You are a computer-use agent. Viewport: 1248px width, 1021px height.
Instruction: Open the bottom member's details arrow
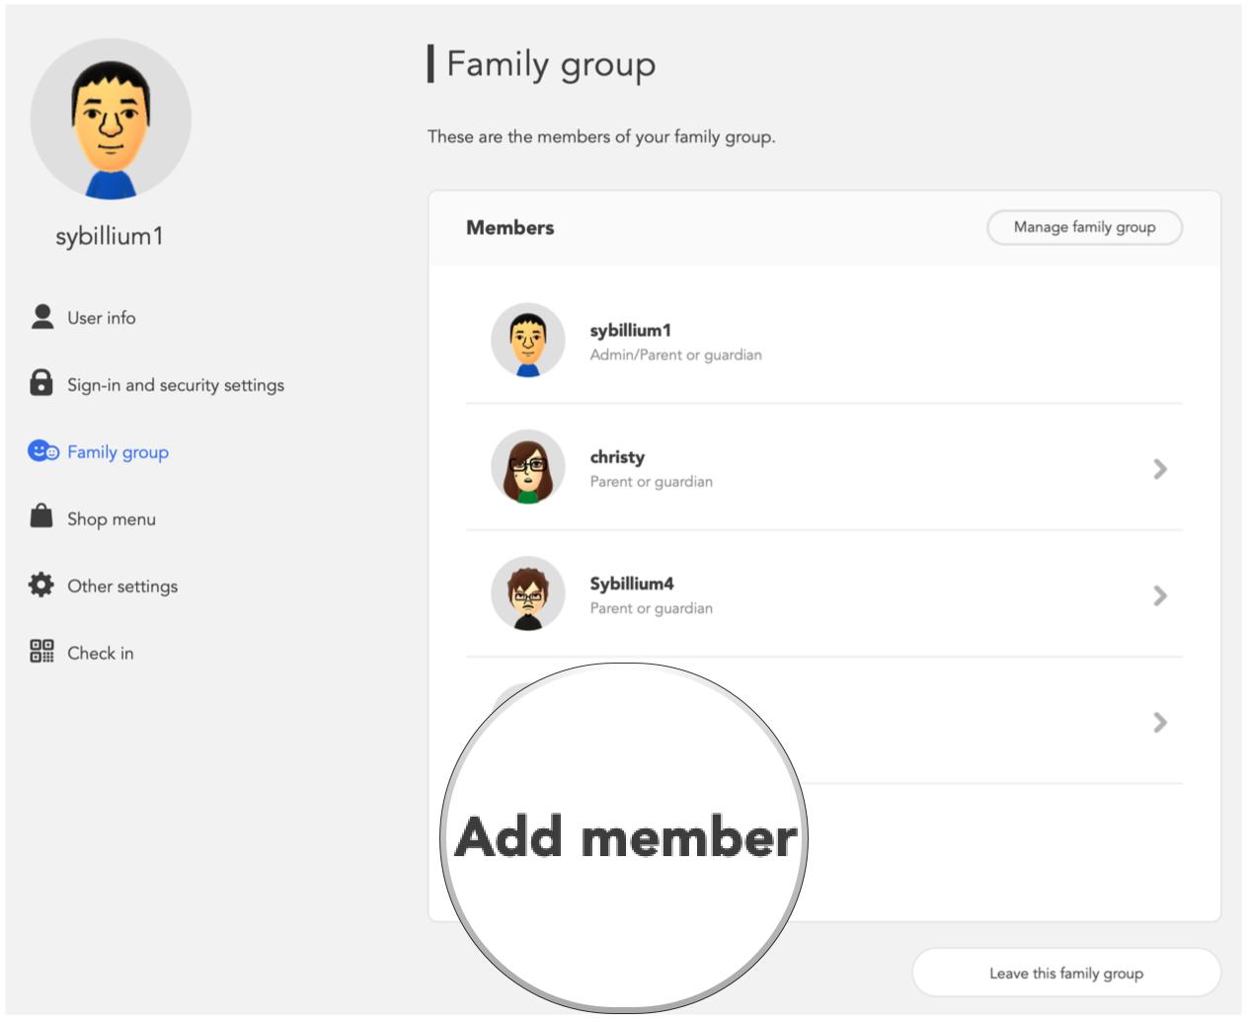[x=1161, y=721]
